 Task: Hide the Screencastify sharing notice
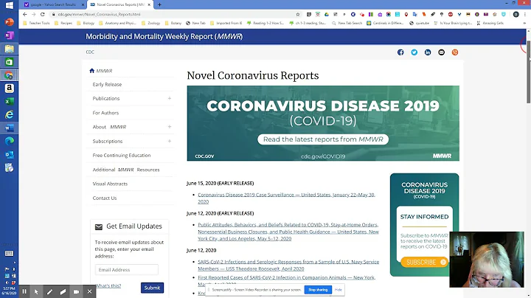tap(339, 290)
